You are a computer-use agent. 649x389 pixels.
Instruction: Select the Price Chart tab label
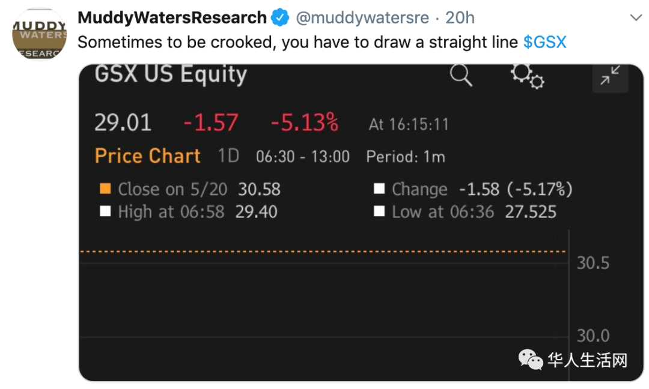click(148, 156)
